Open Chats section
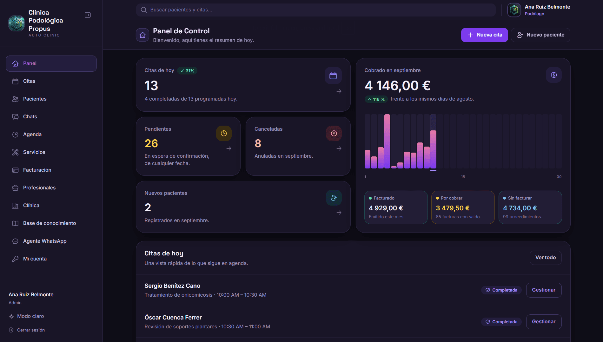 pyautogui.click(x=51, y=117)
